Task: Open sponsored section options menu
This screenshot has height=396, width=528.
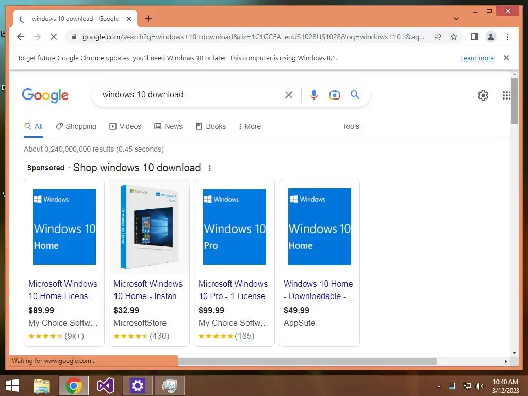Action: (210, 168)
